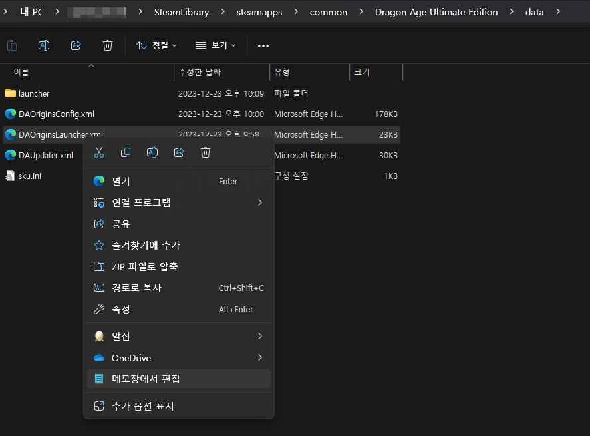Click the Delete trash icon in Explorer toolbar
The height and width of the screenshot is (436, 590).
pyautogui.click(x=108, y=45)
